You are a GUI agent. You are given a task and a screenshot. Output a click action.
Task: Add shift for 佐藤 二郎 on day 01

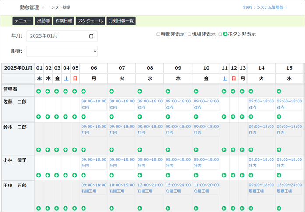tap(39, 117)
